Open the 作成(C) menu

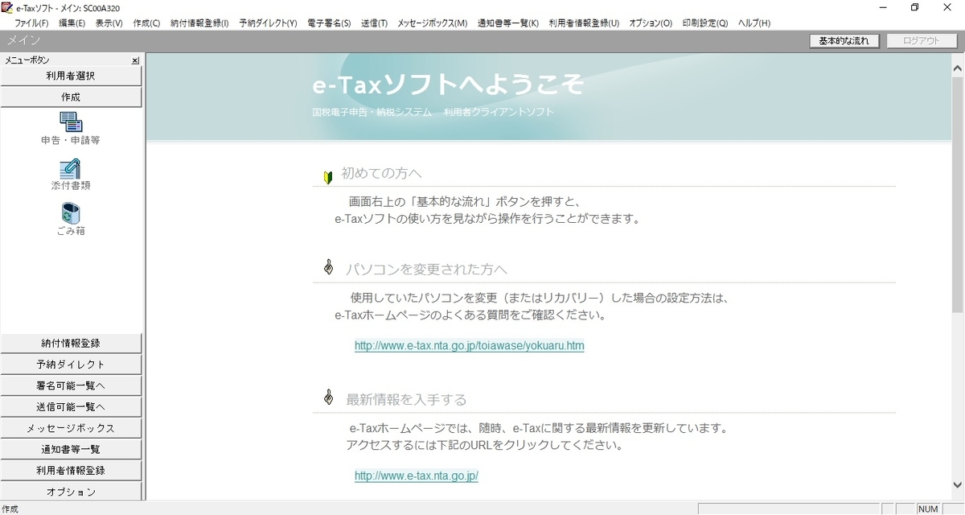tap(146, 23)
